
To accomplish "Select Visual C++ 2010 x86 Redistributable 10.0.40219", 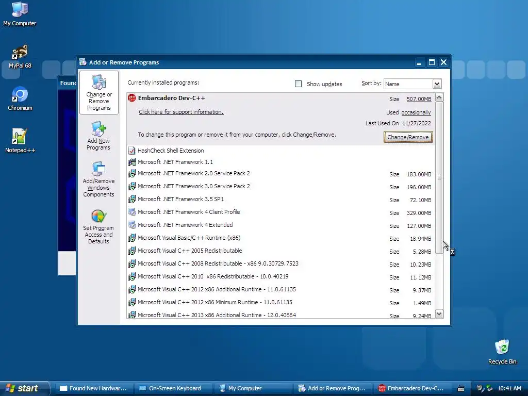I will tap(281, 277).
